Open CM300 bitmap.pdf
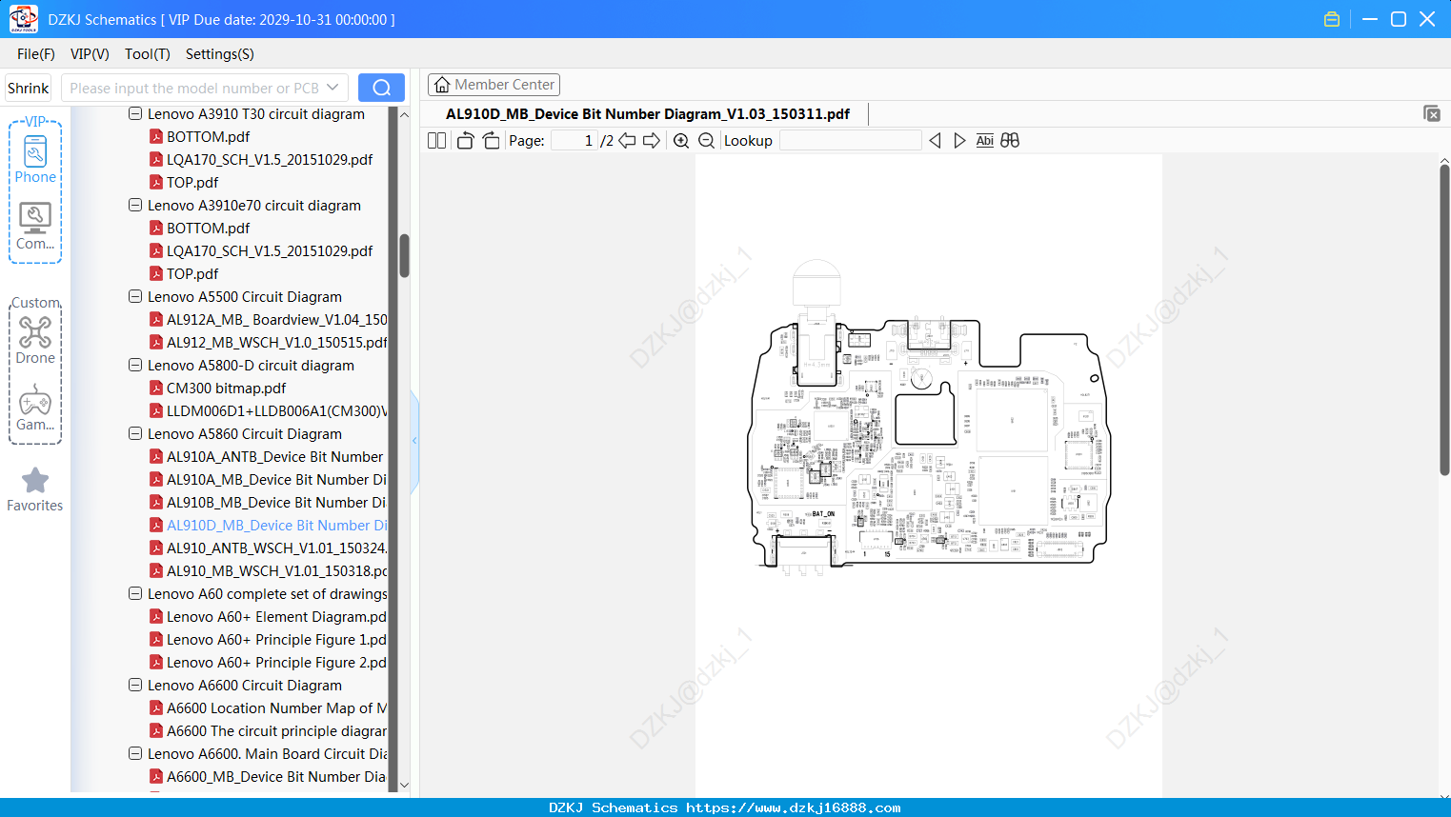This screenshot has width=1451, height=817. click(226, 388)
